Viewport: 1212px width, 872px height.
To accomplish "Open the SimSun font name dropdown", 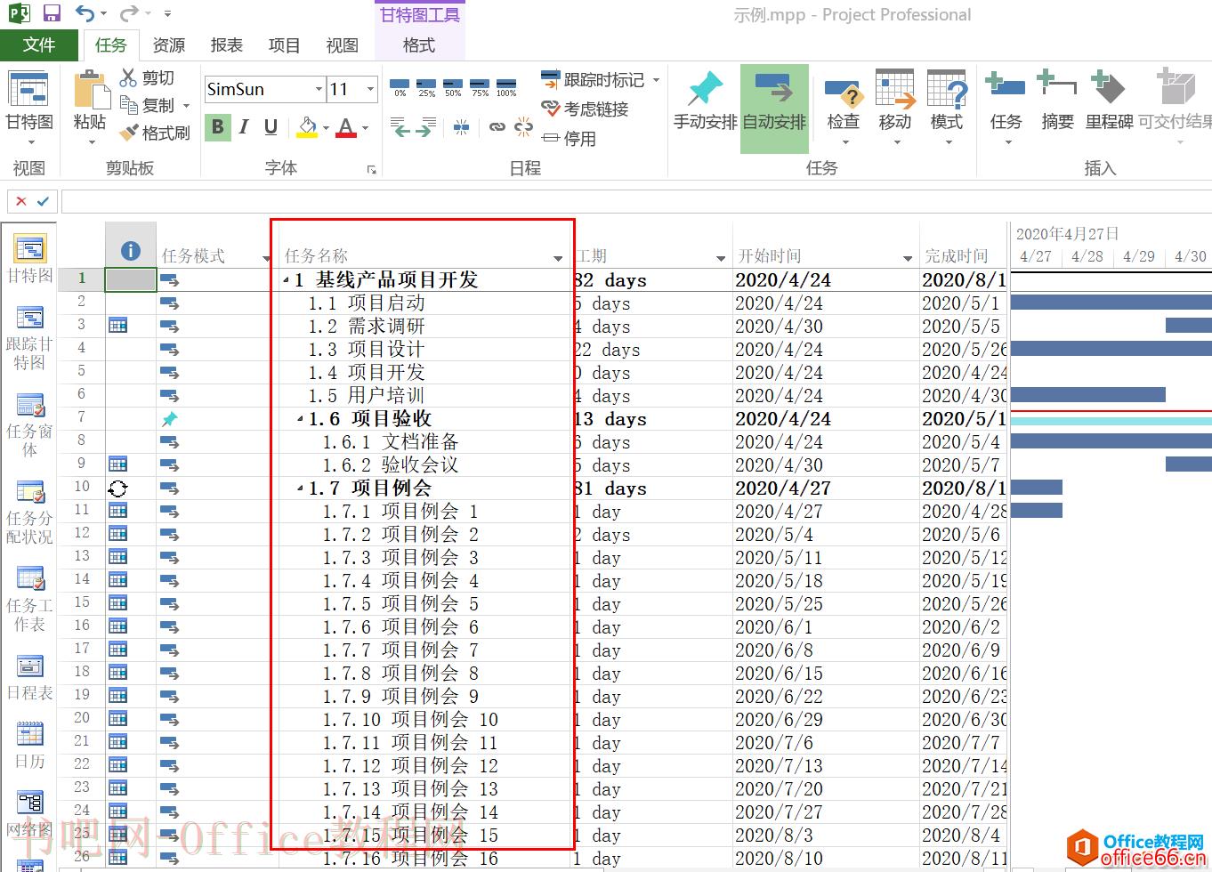I will click(x=319, y=89).
